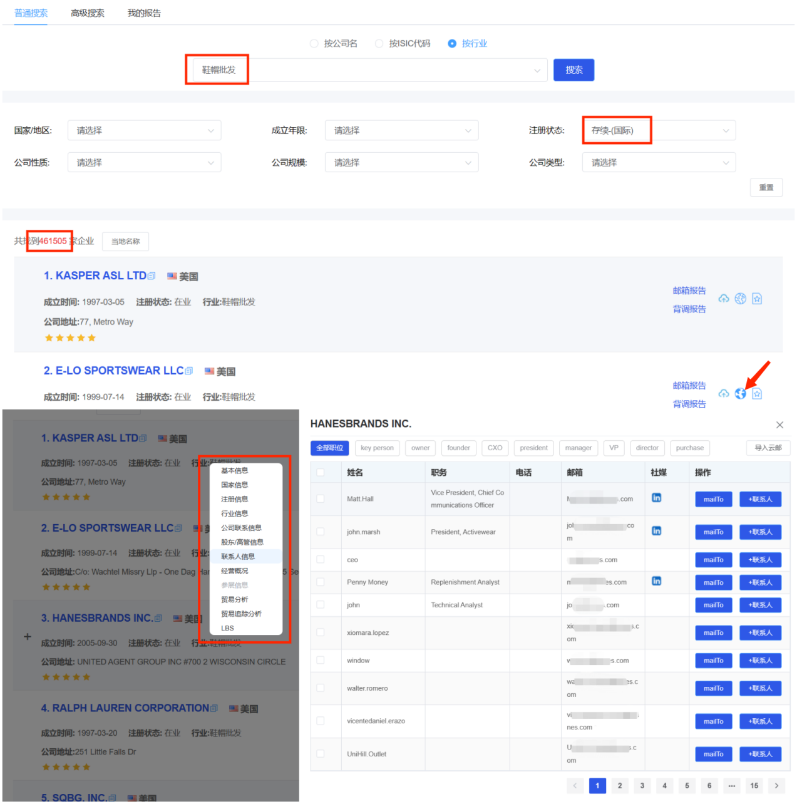Select 股东/高管信息 in the context menu
797x804 pixels.
[x=246, y=542]
